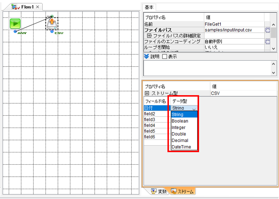Click the samples/input/input.csv path field
This screenshot has width=279, height=199.
(234, 30)
